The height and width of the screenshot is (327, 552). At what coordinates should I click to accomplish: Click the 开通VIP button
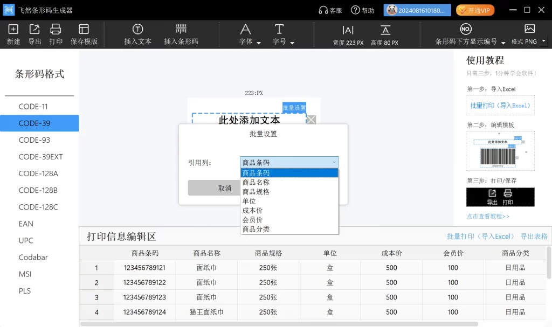[475, 10]
